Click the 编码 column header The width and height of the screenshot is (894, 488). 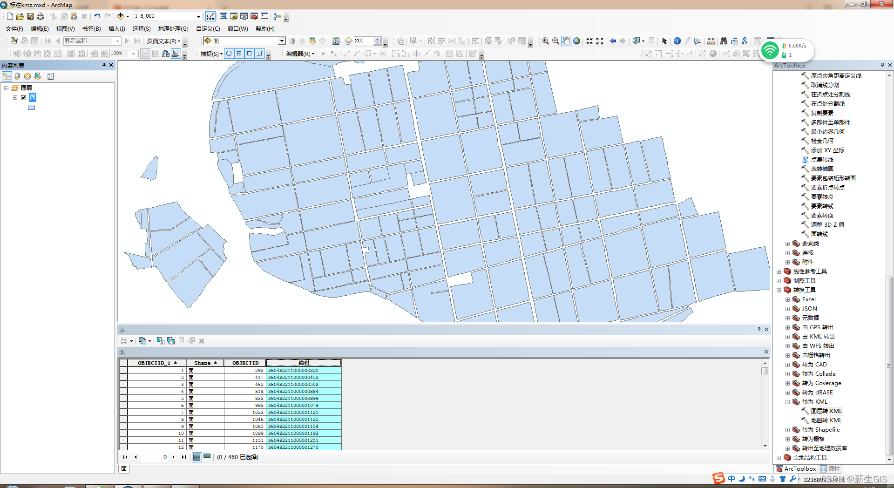click(x=304, y=363)
